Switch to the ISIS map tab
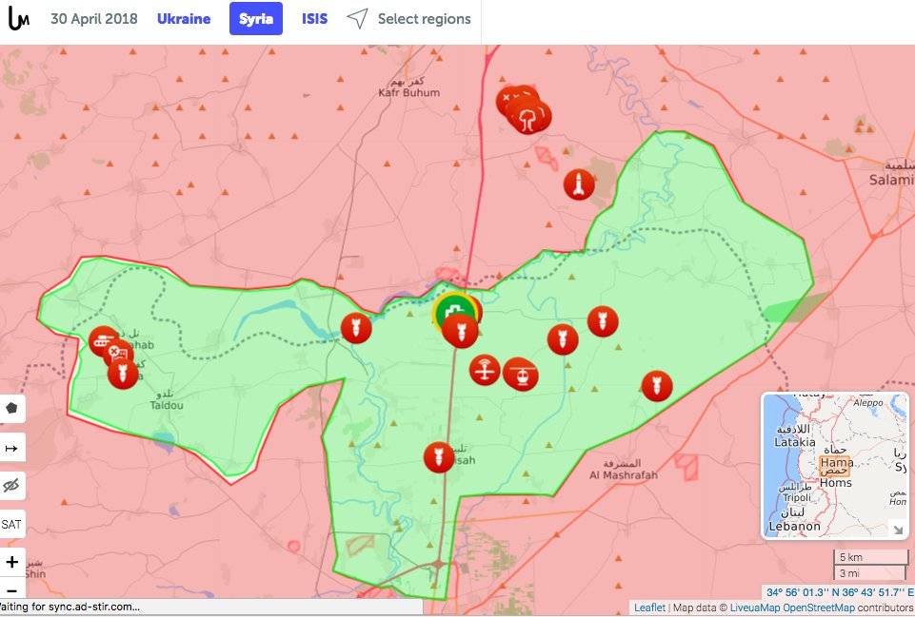The width and height of the screenshot is (915, 617). (314, 19)
